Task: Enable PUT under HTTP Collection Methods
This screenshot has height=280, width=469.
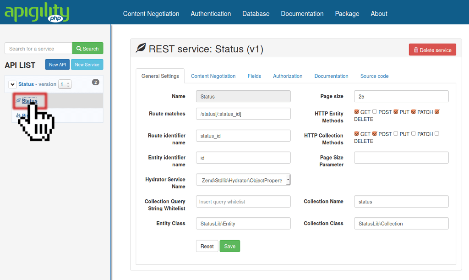Action: (394, 134)
